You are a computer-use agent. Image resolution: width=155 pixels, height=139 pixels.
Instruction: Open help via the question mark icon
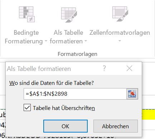click(104, 68)
